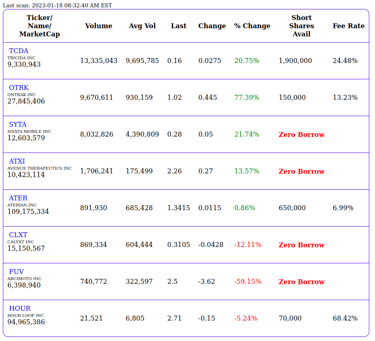Open the ATER ticker link

click(x=18, y=198)
